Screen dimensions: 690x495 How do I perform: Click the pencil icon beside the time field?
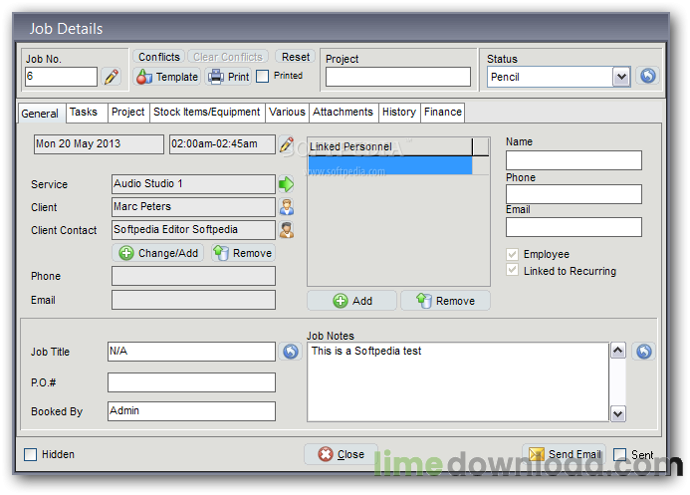pyautogui.click(x=287, y=144)
